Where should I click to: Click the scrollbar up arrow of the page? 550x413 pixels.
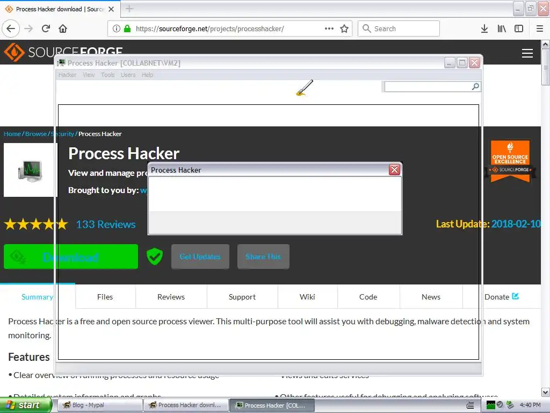pos(546,44)
